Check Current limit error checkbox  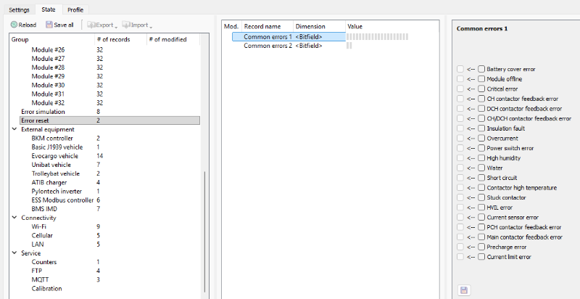[x=481, y=256]
